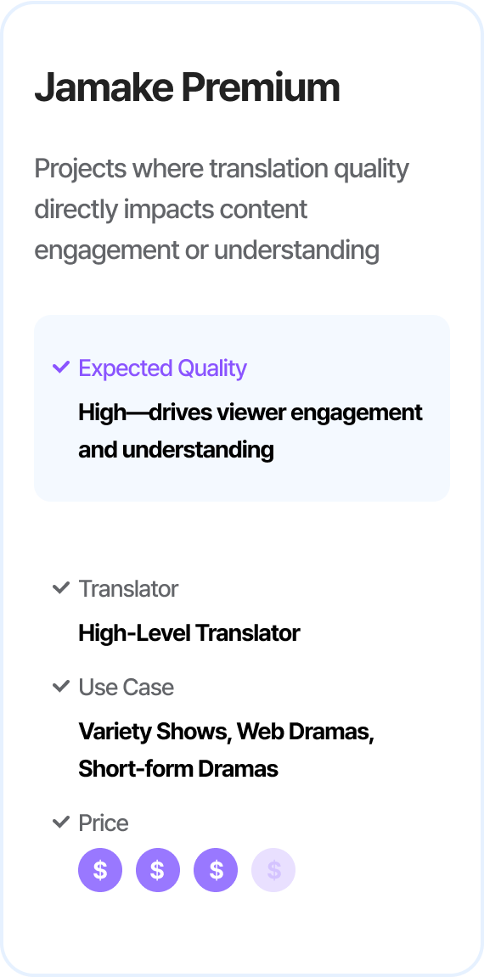
Task: Click the faded fourth dollar price icon
Action: click(x=273, y=870)
